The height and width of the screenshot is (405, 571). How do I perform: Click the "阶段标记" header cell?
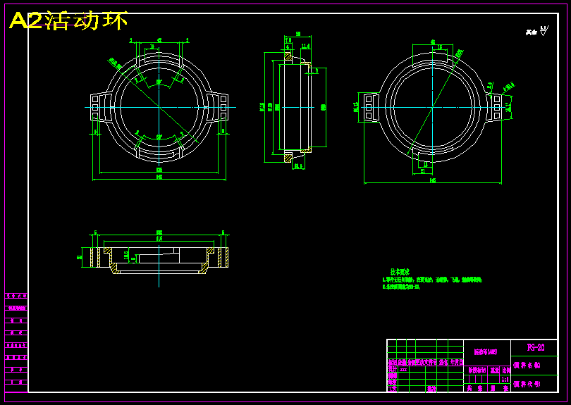point(477,370)
